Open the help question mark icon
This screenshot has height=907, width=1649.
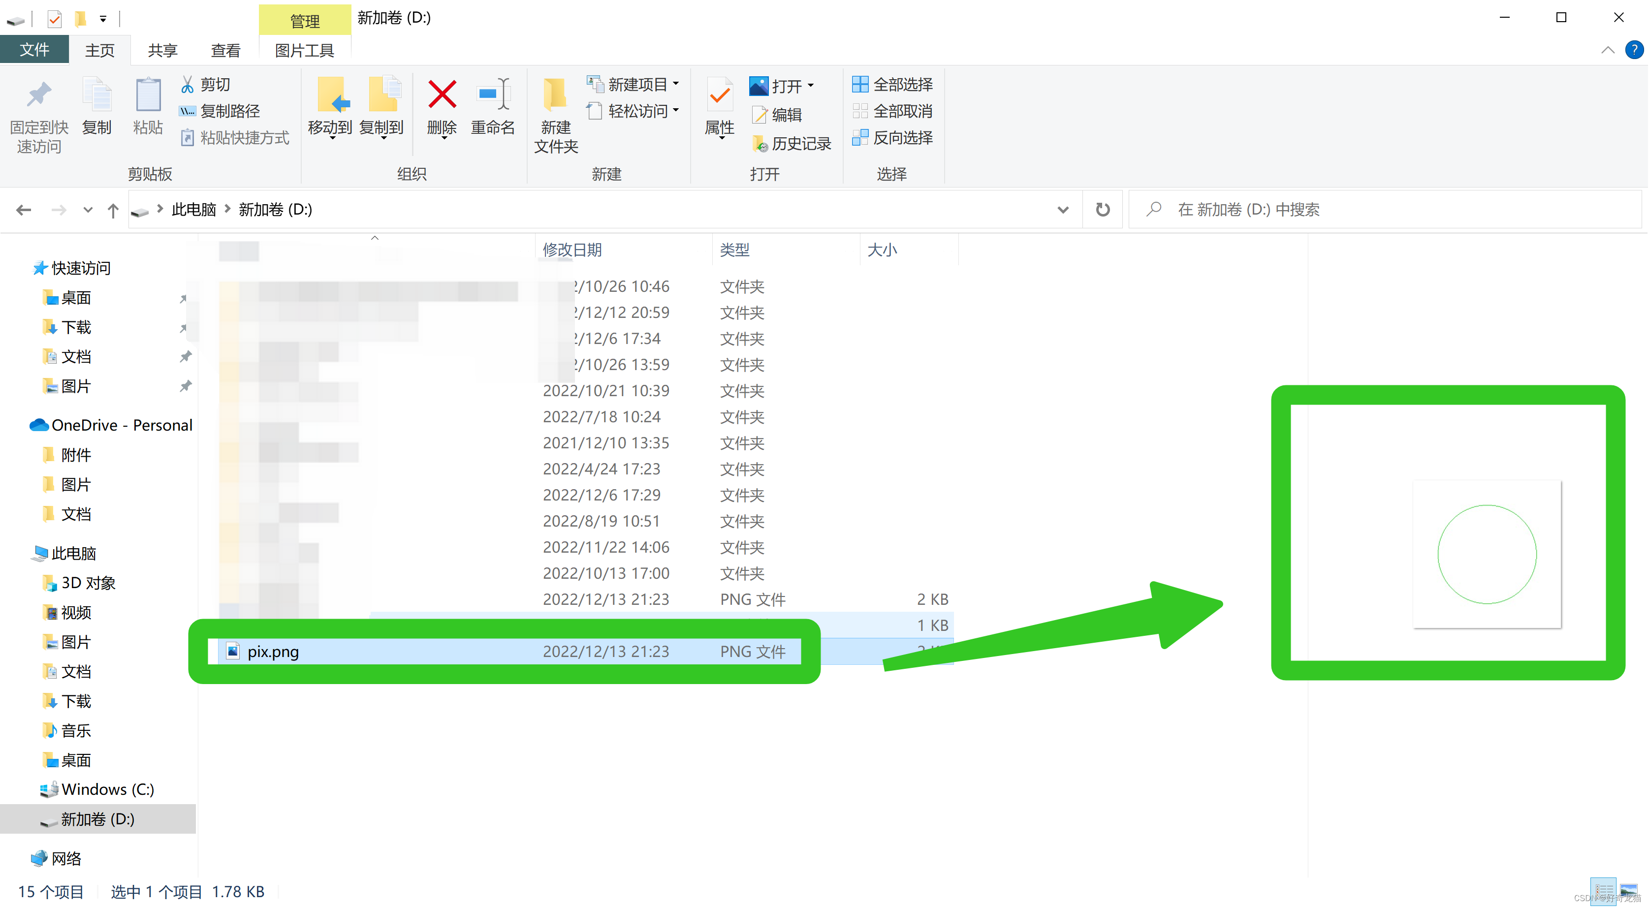[x=1634, y=50]
